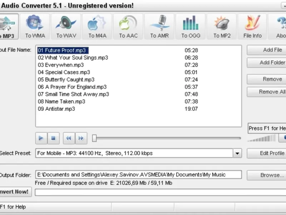This screenshot has height=215, width=286.
Task: Remove the selected file from list
Action: click(266, 79)
